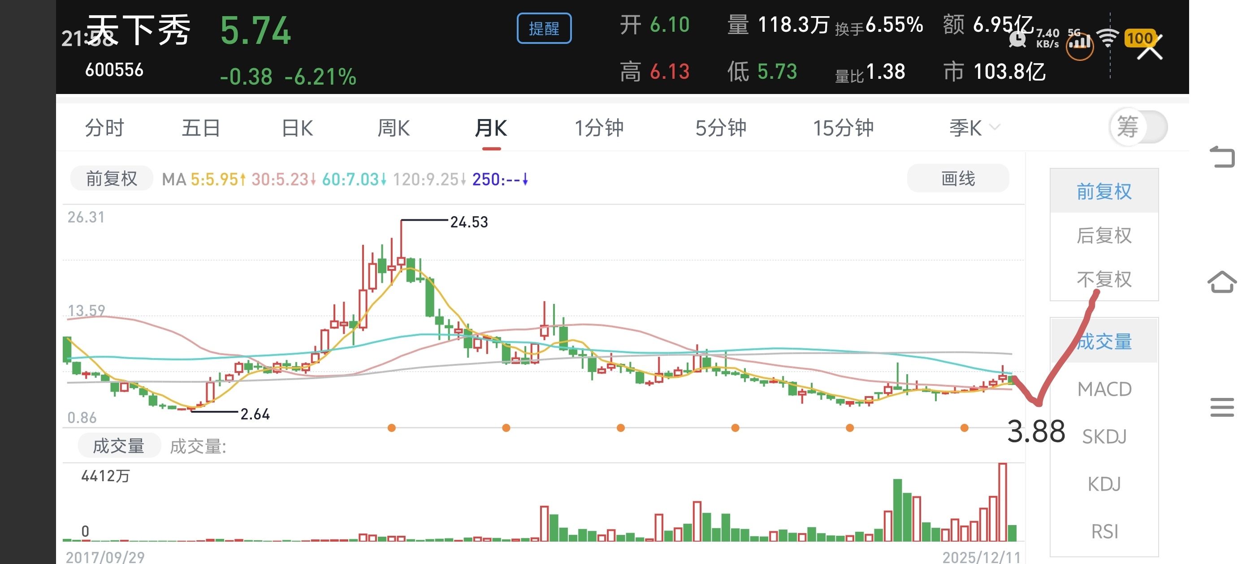
Task: Open the 前复权 selector above chart
Action: tap(112, 179)
